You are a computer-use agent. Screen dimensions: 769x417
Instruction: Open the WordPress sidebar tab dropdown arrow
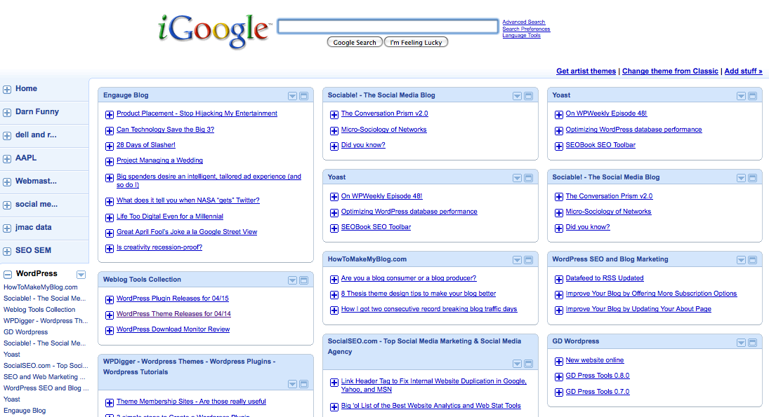point(81,275)
